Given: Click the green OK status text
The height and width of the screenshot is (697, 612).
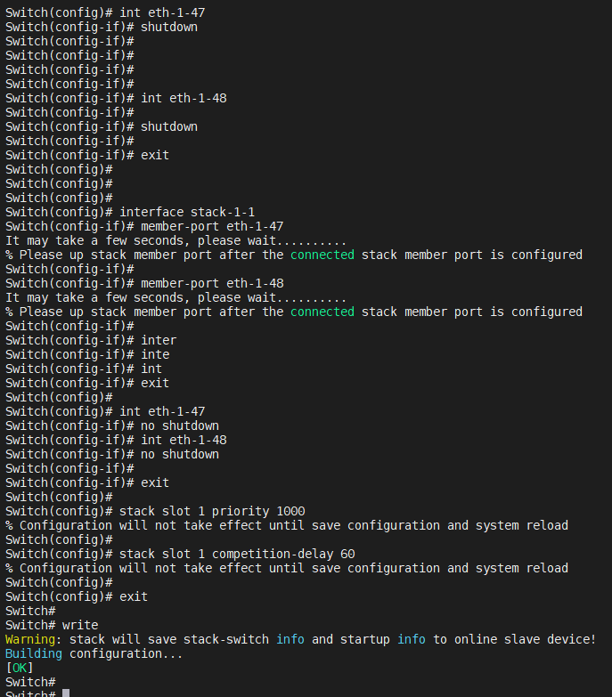Looking at the screenshot, I should pyautogui.click(x=19, y=669).
